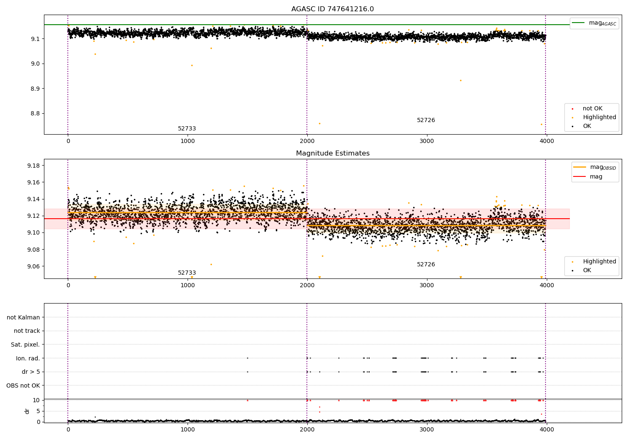Click the "Sat. pixel." row label
The height and width of the screenshot is (439, 628).
(26, 345)
